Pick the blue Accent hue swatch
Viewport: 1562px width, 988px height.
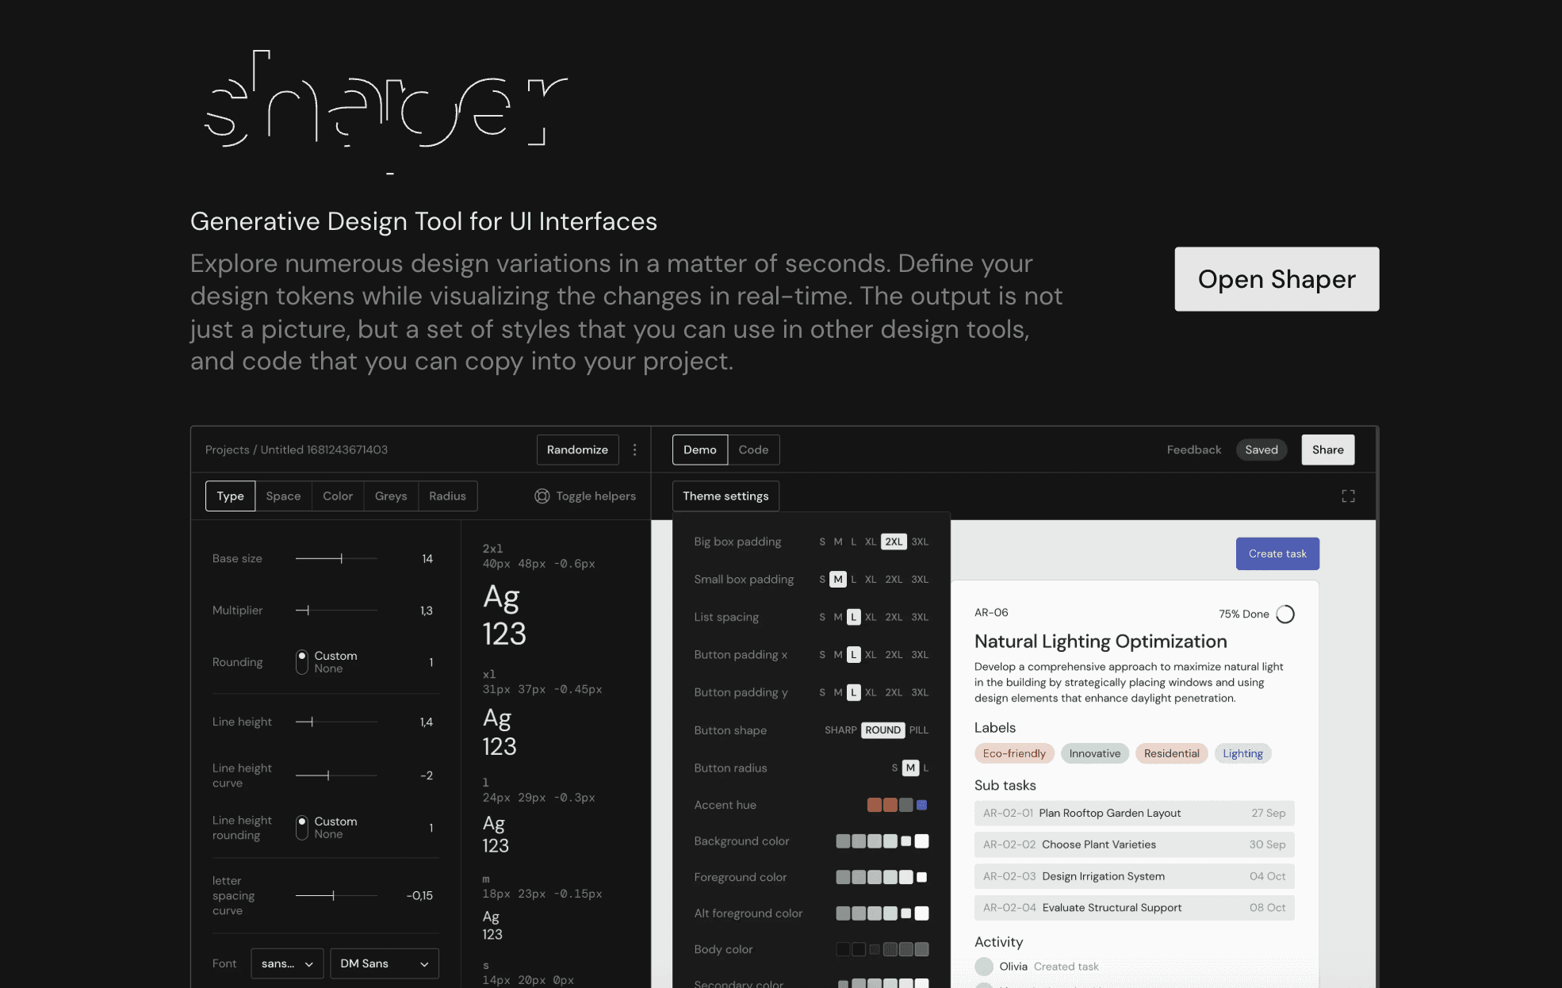[x=921, y=805]
